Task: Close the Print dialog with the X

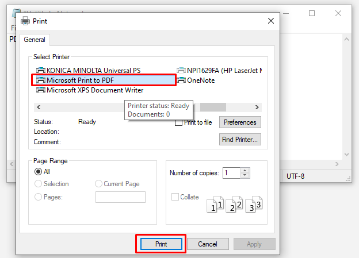Action: point(271,21)
